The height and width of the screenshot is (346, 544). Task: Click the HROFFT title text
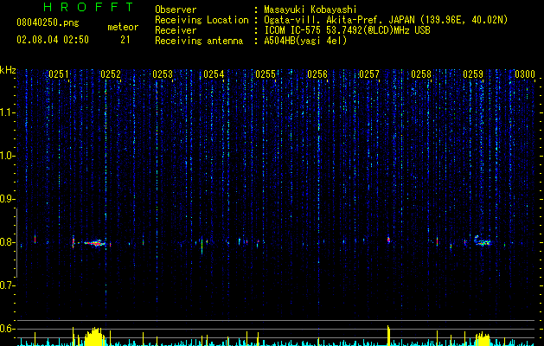point(89,7)
